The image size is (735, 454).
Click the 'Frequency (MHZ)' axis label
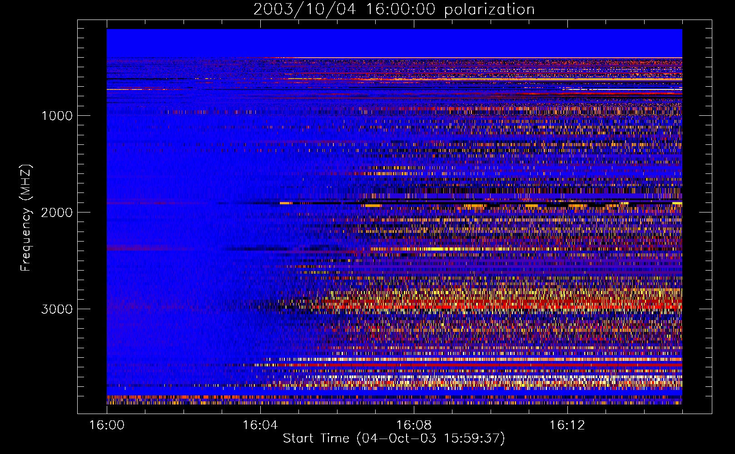26,218
